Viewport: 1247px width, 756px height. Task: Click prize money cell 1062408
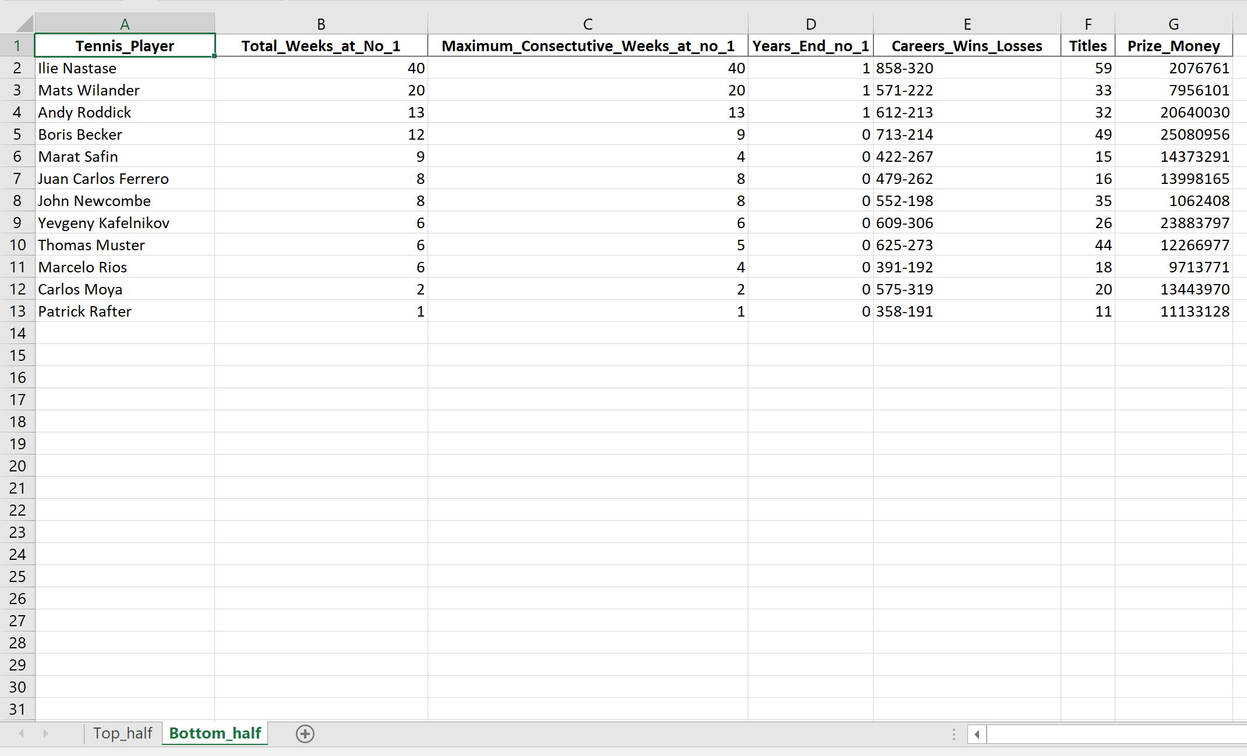[1174, 201]
